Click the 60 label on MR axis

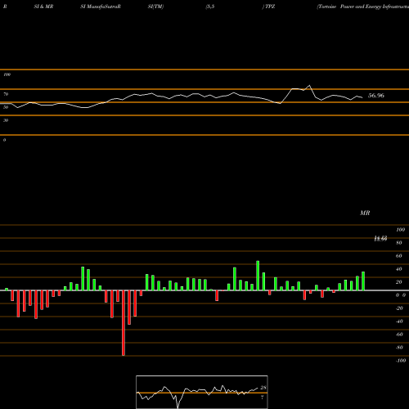(399, 256)
